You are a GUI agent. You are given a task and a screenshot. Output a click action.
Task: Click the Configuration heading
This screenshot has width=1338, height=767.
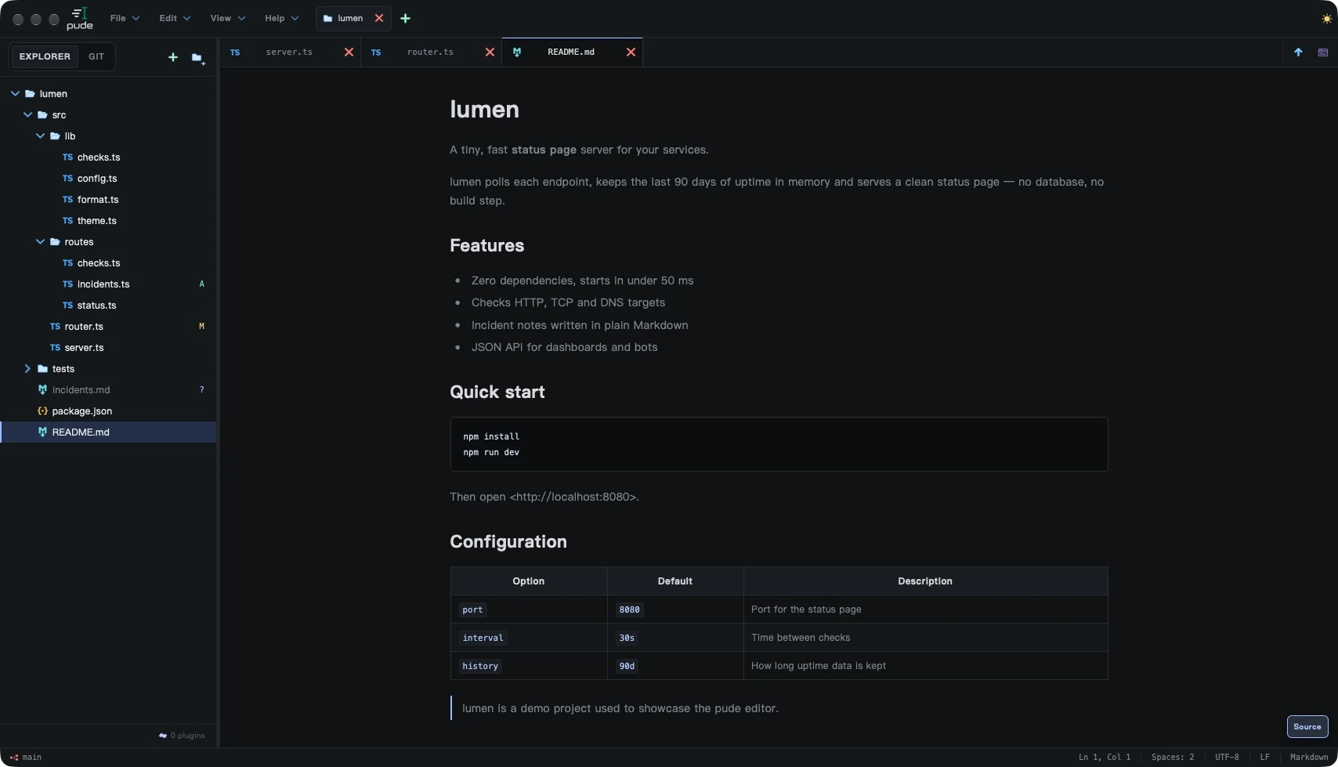tap(508, 542)
